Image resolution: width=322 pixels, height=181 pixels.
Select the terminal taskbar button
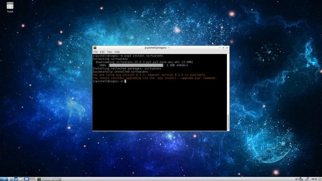point(49,179)
